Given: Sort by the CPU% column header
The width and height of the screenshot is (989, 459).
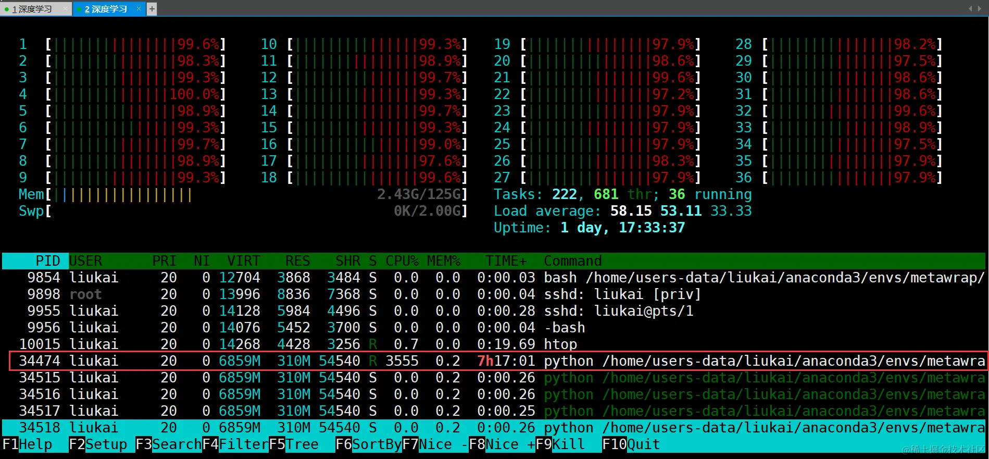Looking at the screenshot, I should point(402,261).
